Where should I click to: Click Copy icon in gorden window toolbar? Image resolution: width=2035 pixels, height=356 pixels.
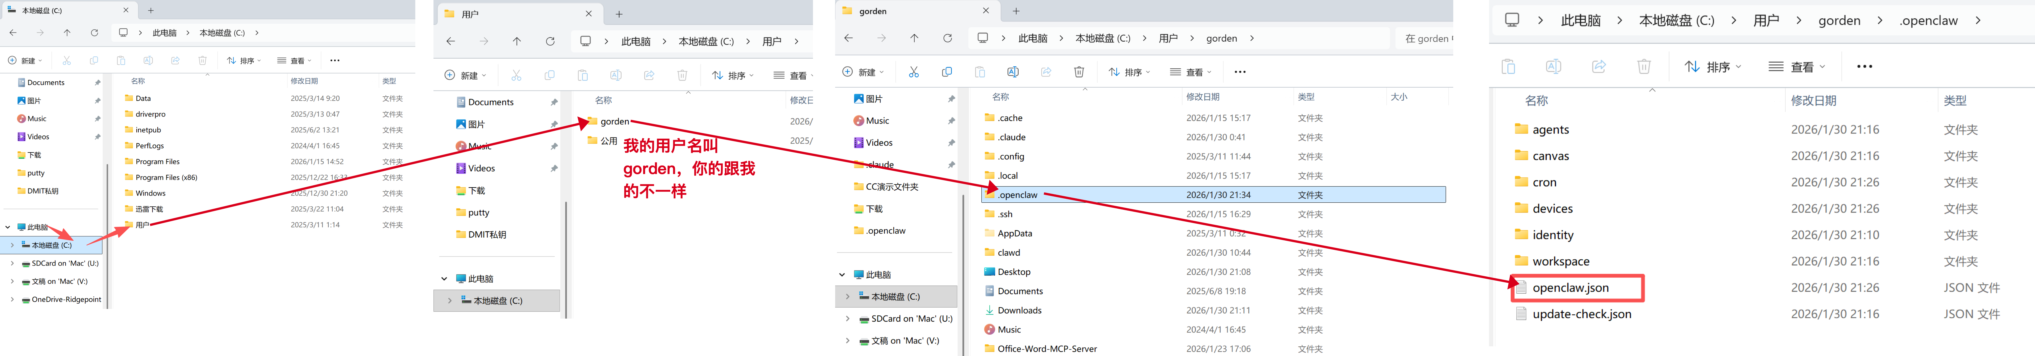click(x=946, y=72)
